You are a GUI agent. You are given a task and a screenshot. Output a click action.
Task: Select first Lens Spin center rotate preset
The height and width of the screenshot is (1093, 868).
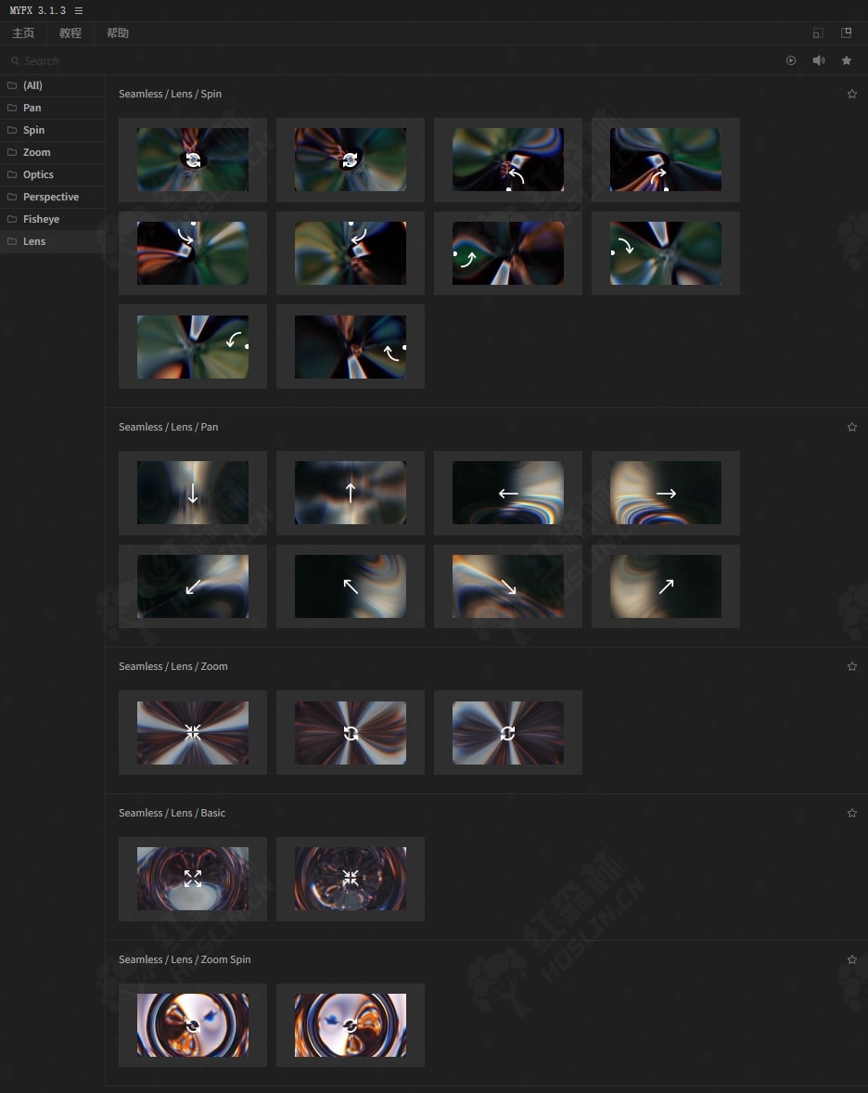[193, 160]
